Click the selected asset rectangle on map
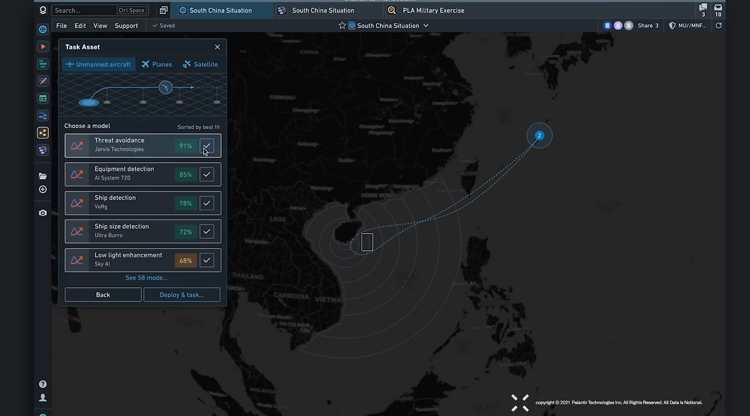750x416 pixels. (367, 242)
